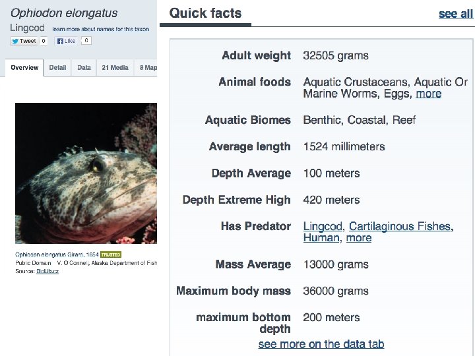
Task: Switch to the Detail tab
Action: (58, 67)
